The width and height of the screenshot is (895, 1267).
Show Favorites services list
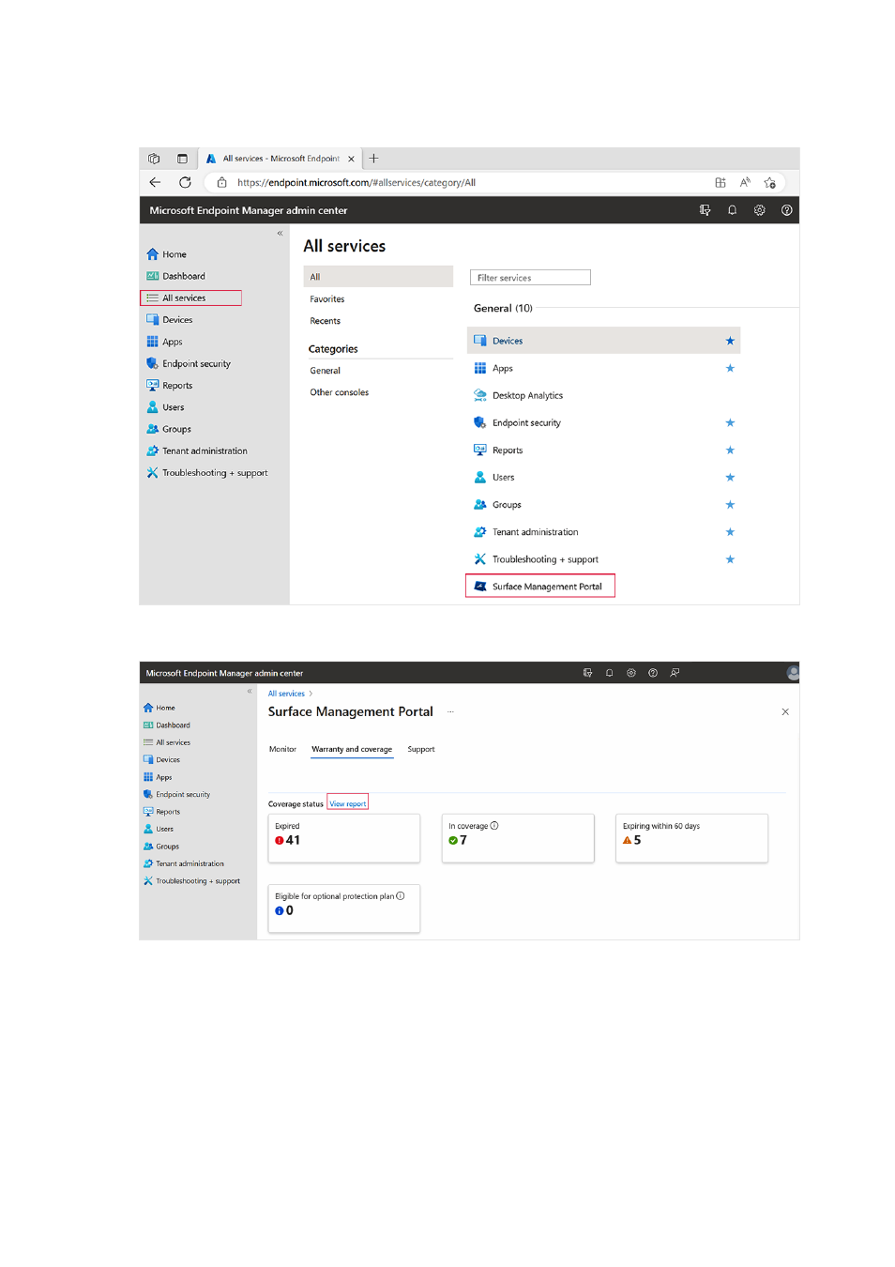327,299
